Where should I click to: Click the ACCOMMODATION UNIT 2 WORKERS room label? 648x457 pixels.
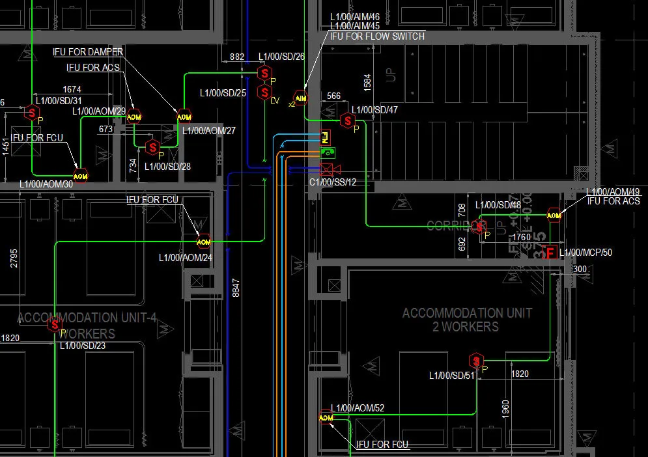[466, 320]
